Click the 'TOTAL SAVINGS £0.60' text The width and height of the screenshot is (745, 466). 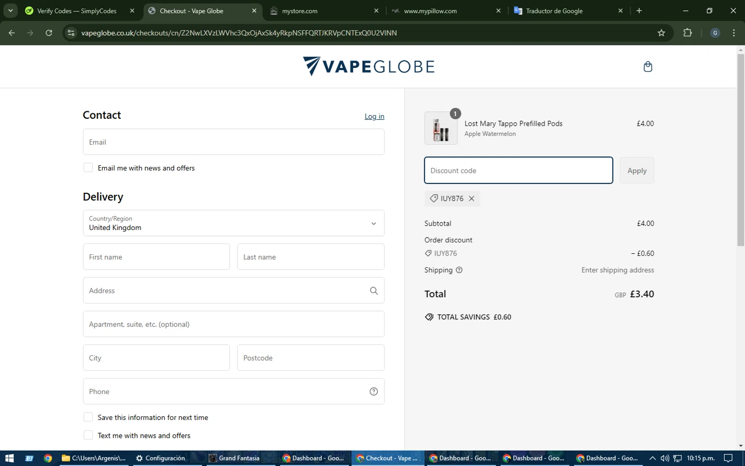click(474, 317)
